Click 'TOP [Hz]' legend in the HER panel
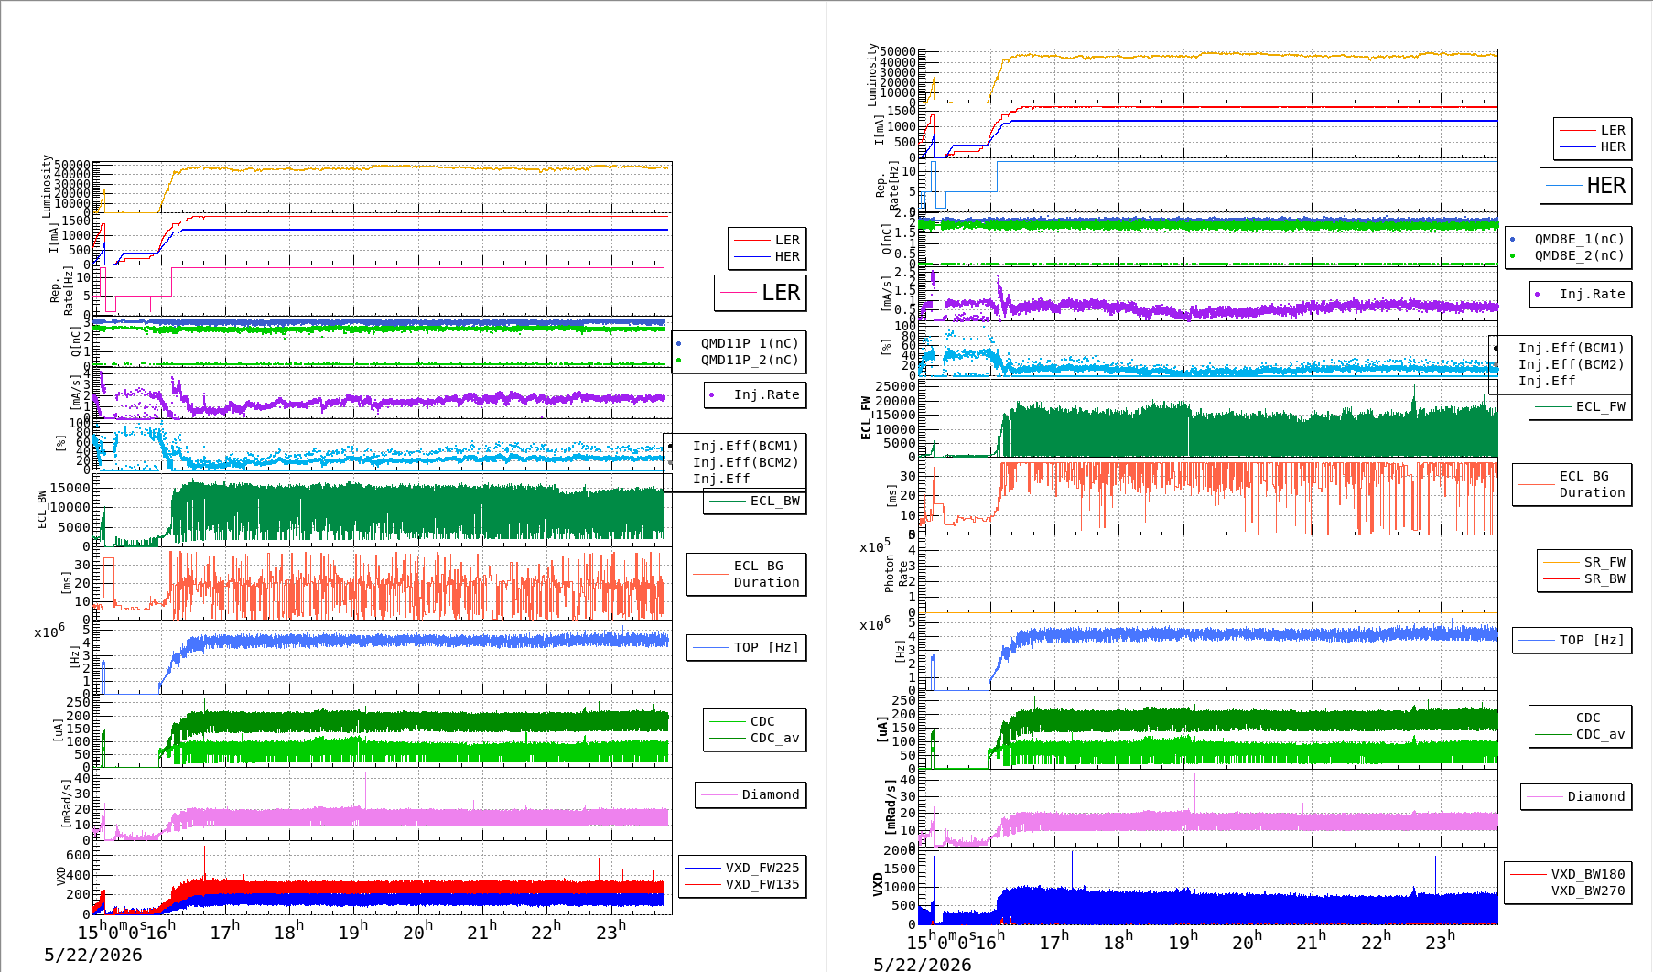Screen dimensions: 1653x972 pyautogui.click(x=1572, y=640)
